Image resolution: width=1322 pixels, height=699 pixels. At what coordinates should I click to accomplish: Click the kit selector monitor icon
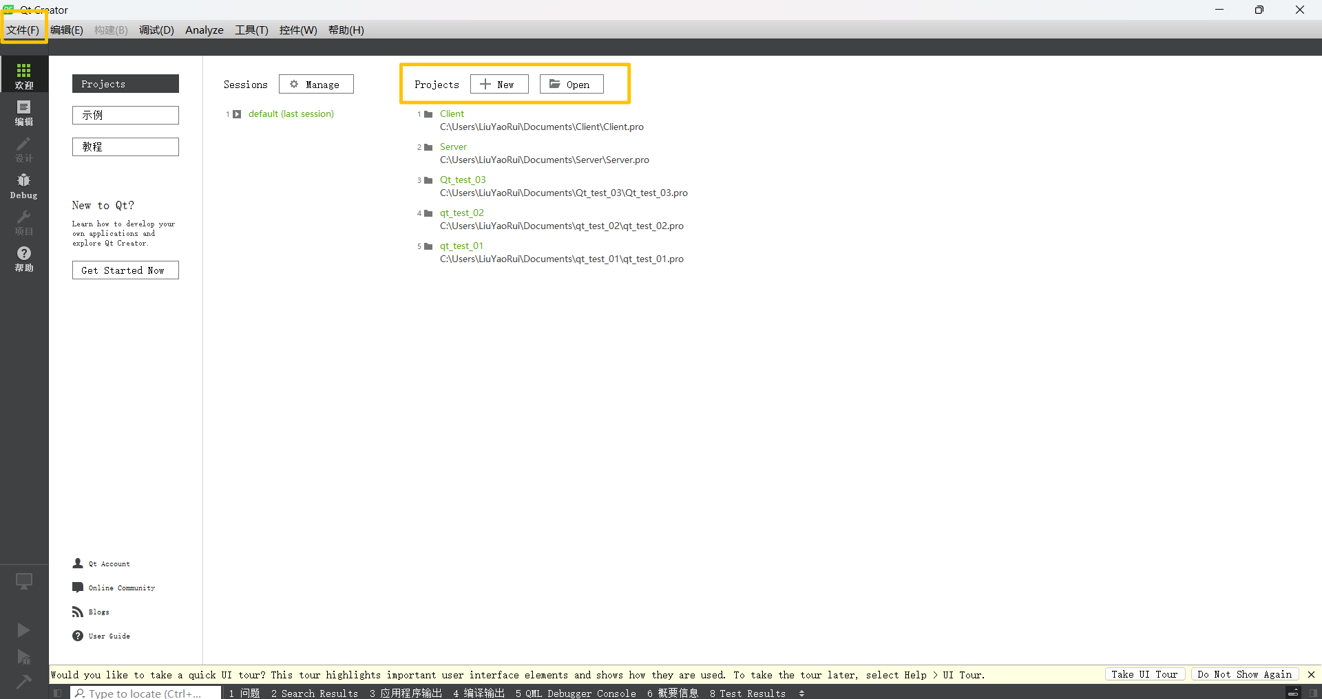[24, 581]
